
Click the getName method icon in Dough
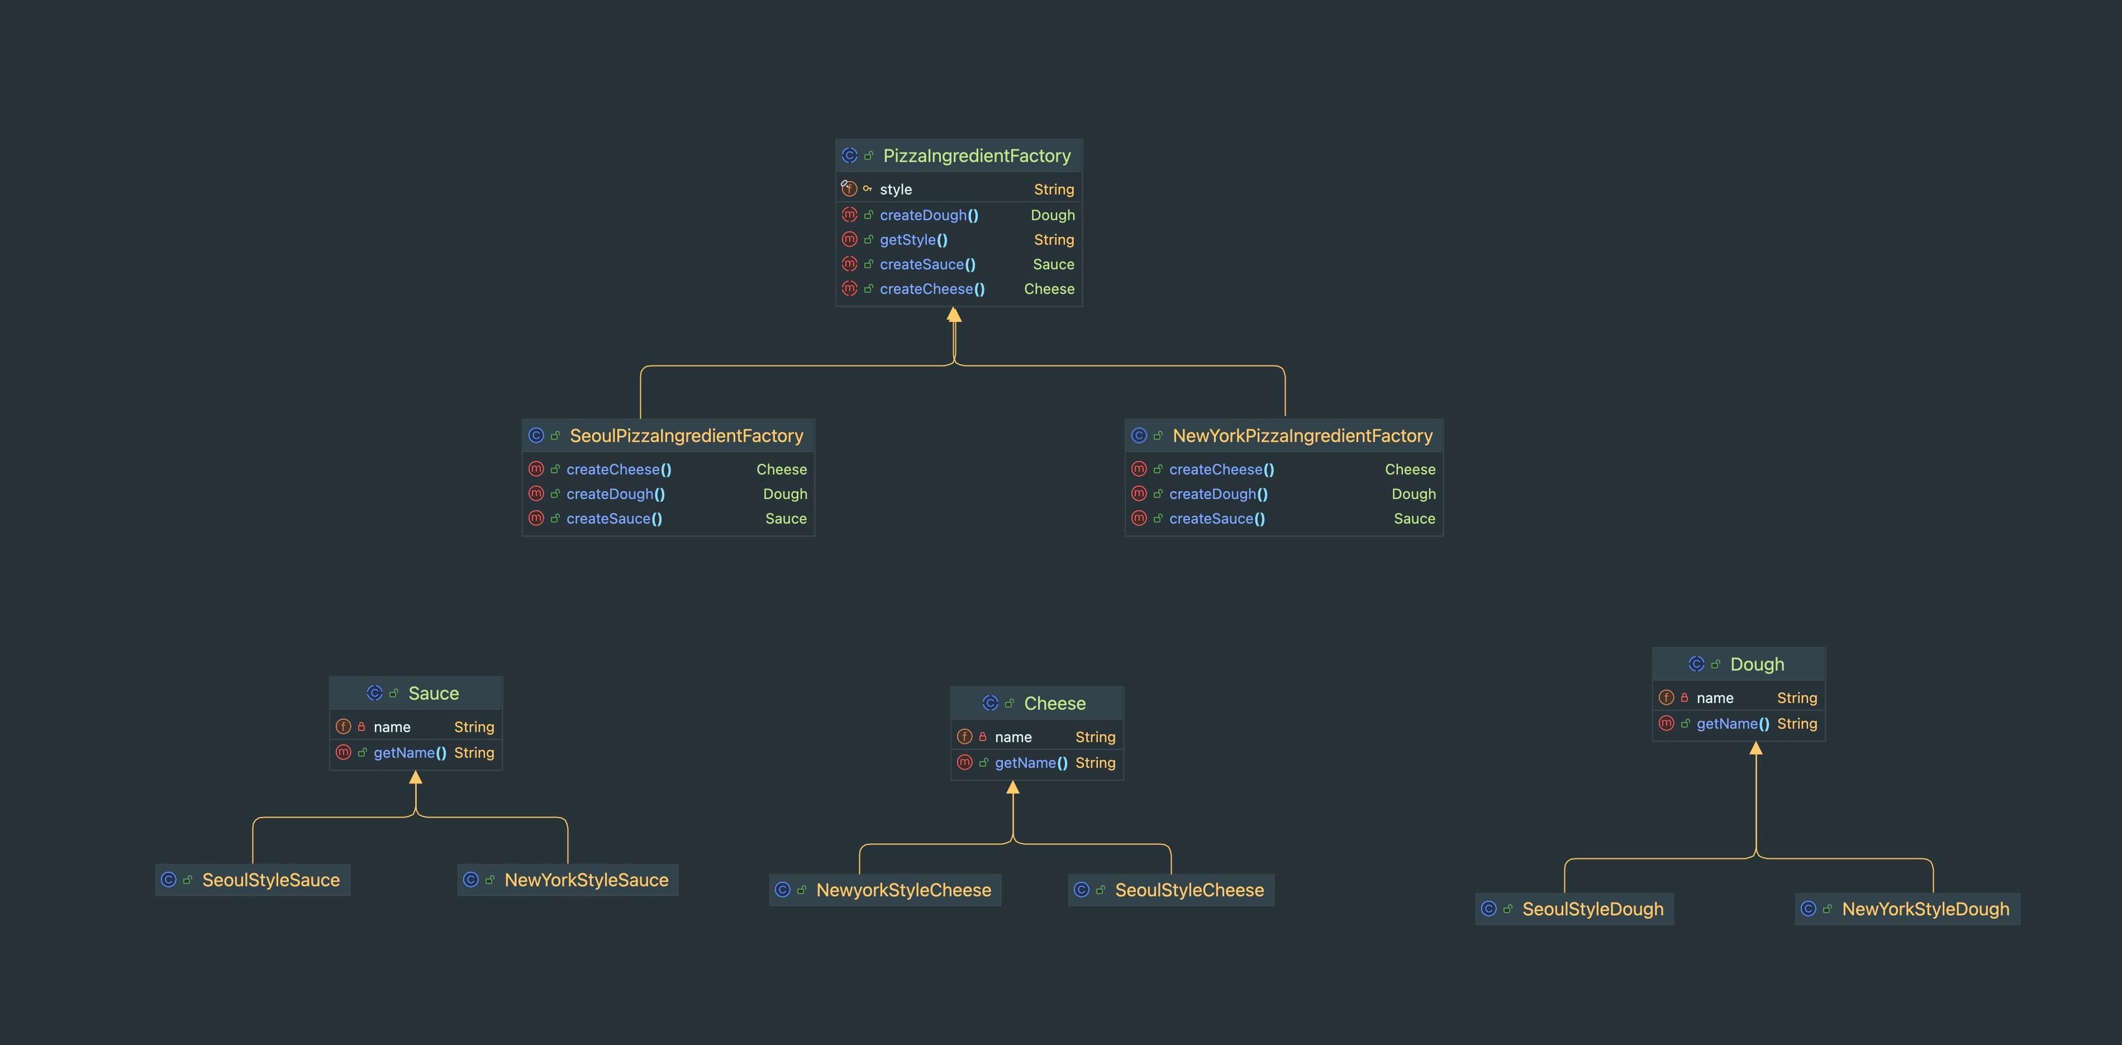pos(1667,724)
